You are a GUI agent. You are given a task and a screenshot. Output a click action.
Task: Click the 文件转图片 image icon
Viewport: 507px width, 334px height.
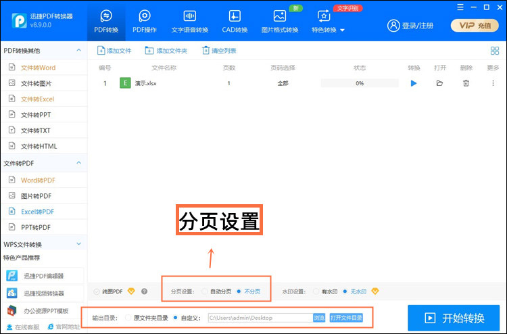coord(12,82)
